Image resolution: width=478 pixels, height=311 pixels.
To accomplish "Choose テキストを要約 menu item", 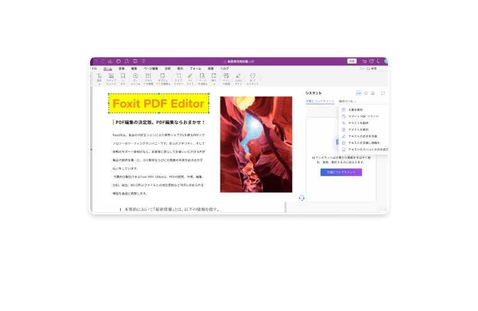I will pos(363,130).
